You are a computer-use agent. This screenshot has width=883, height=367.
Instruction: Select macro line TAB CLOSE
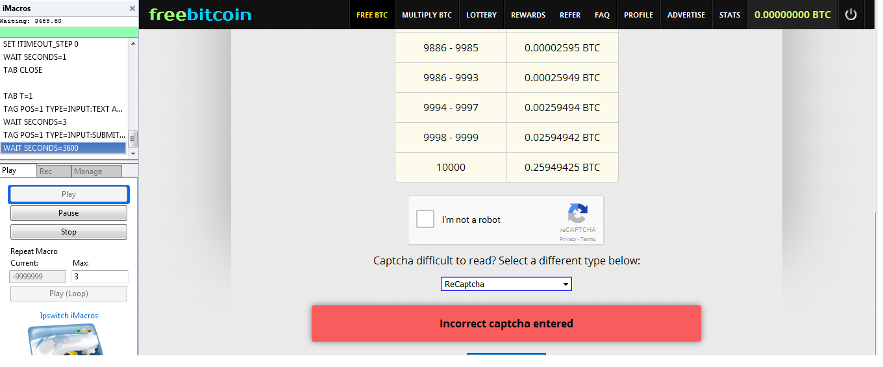[64, 70]
